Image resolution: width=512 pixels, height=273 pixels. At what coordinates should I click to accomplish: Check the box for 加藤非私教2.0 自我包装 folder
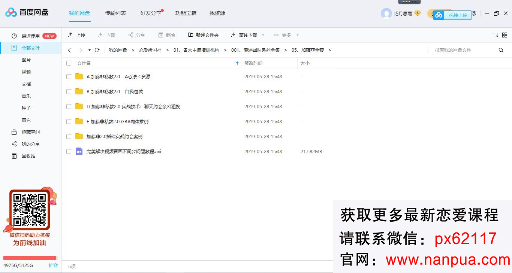(x=69, y=91)
